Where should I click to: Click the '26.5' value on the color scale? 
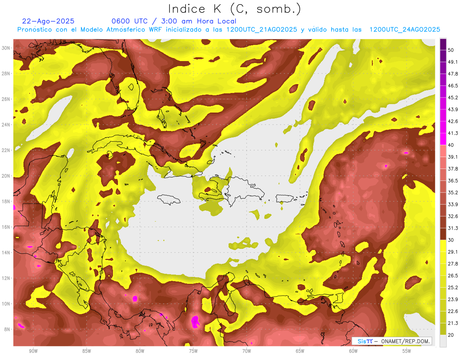(453, 276)
